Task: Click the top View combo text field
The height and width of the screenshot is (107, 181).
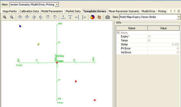Action: click(x=32, y=5)
